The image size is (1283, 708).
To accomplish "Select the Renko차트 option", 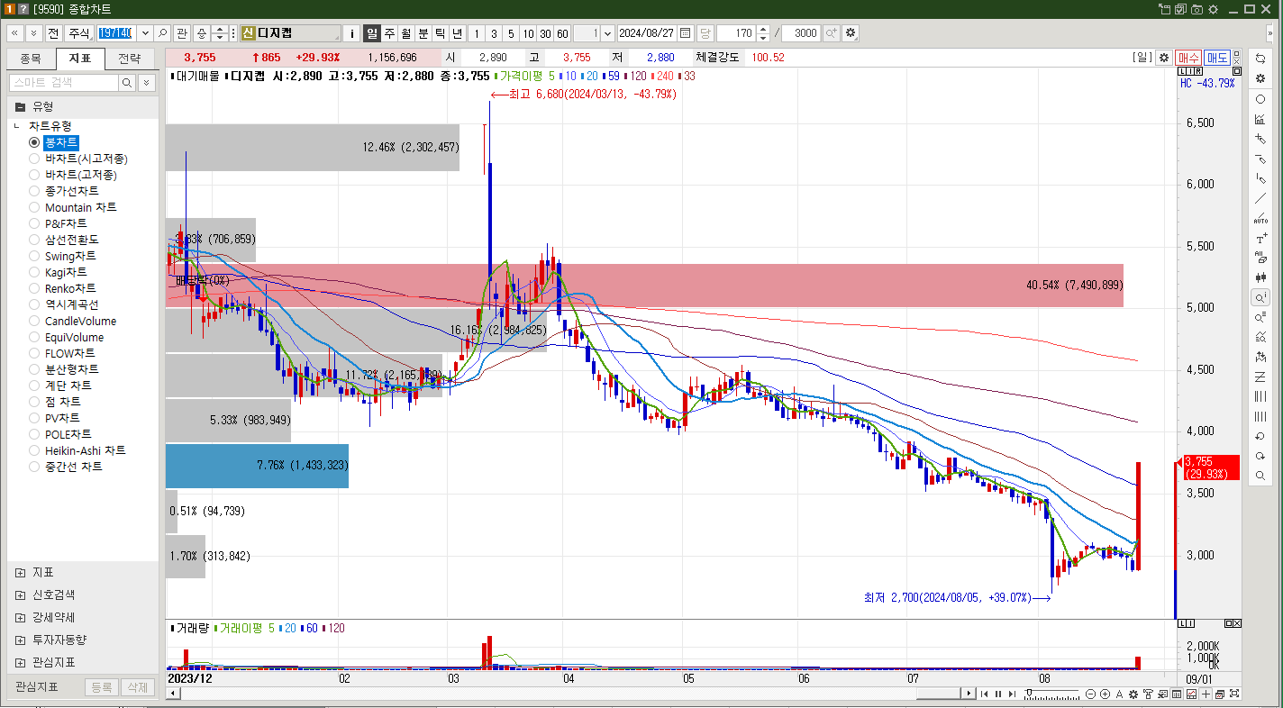I will coord(70,288).
